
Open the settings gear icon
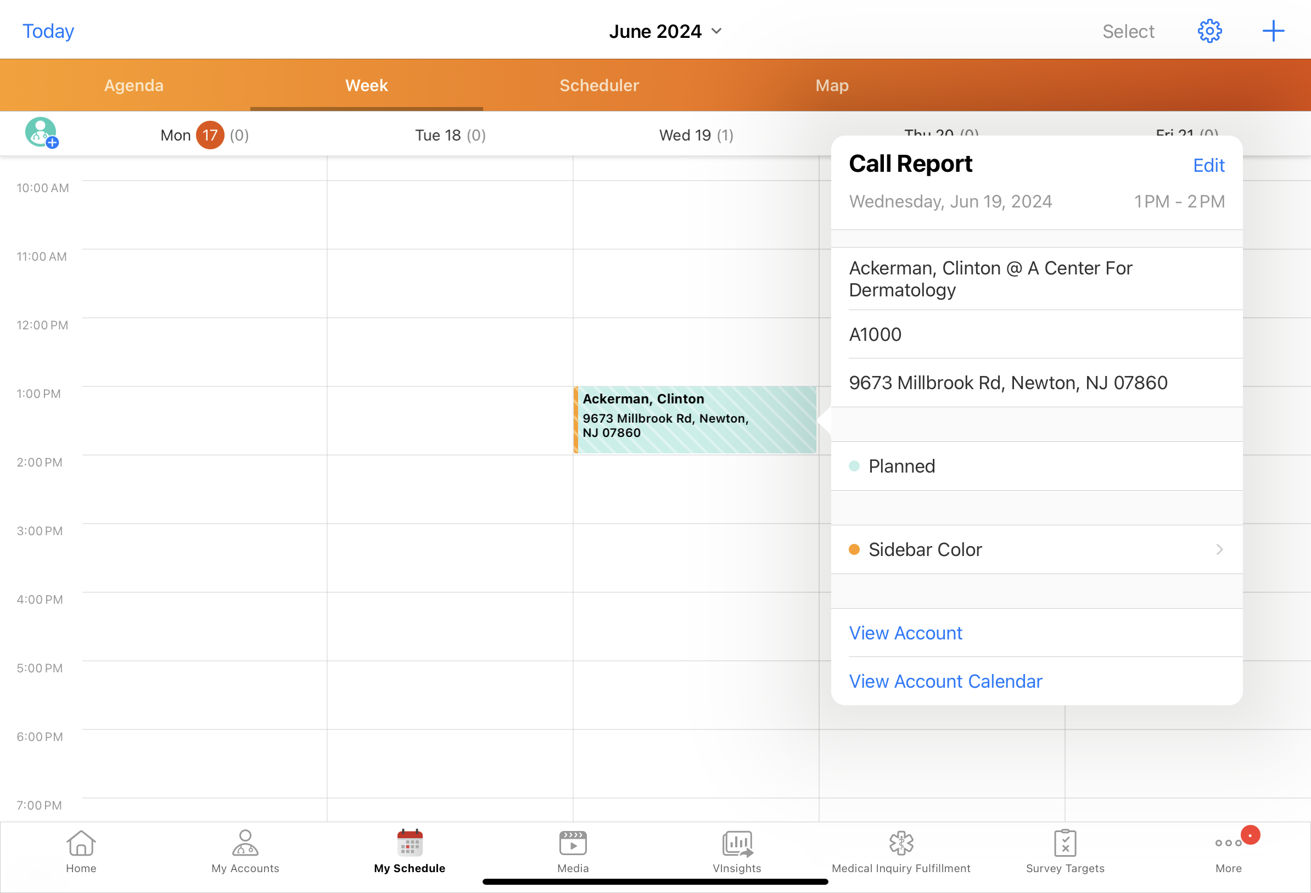[1209, 31]
